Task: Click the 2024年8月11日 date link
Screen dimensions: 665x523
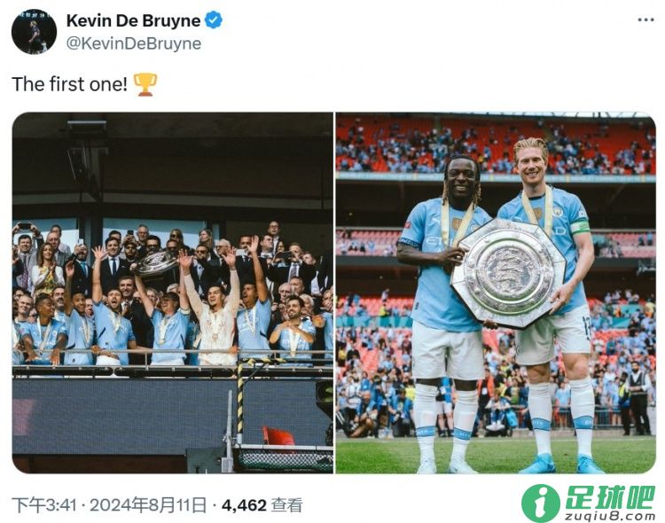Action: pos(148,505)
